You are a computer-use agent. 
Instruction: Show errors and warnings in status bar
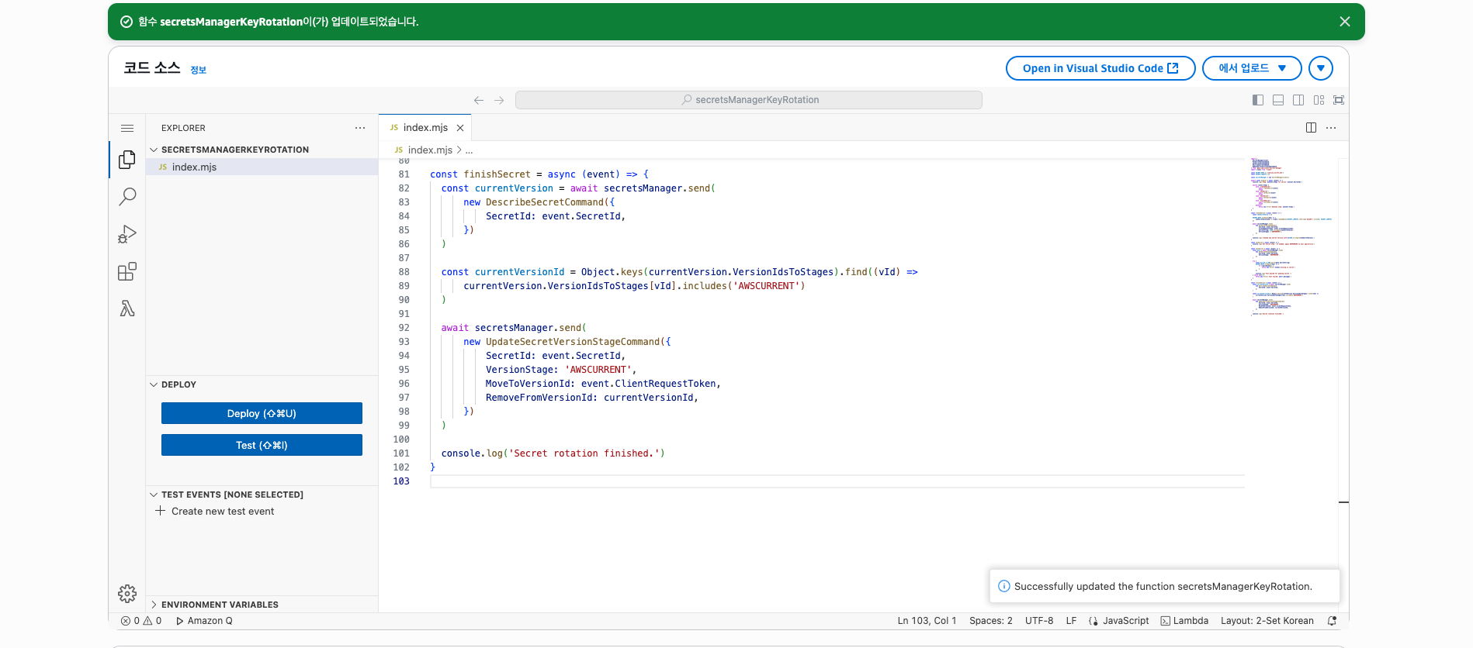click(141, 621)
